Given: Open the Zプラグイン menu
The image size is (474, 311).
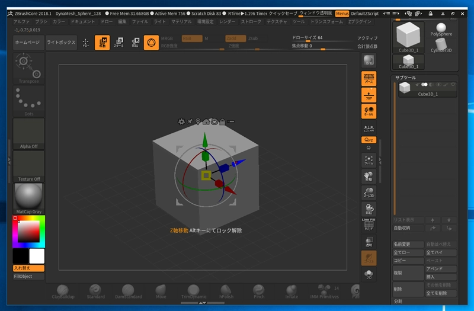Looking at the screenshot, I should pos(360,22).
